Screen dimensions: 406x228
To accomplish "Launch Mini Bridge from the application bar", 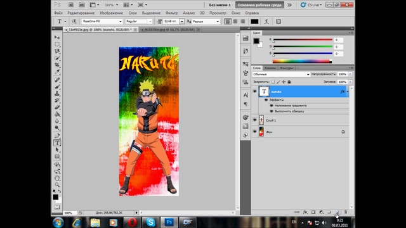I will (x=82, y=5).
